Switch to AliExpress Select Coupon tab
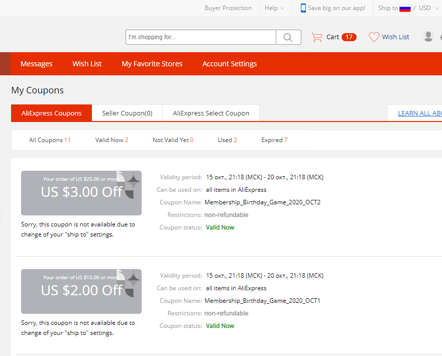This screenshot has height=356, width=442. (211, 113)
